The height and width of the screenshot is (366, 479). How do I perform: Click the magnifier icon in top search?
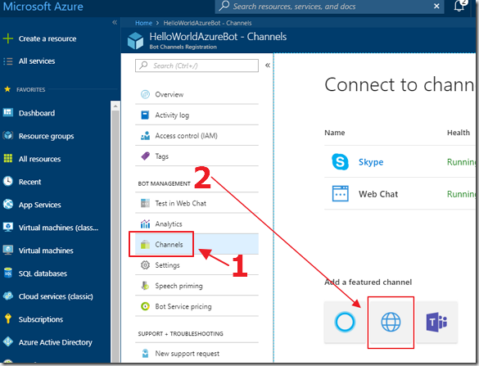tap(224, 6)
